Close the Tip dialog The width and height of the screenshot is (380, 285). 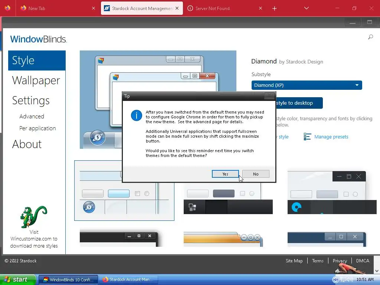point(269,96)
